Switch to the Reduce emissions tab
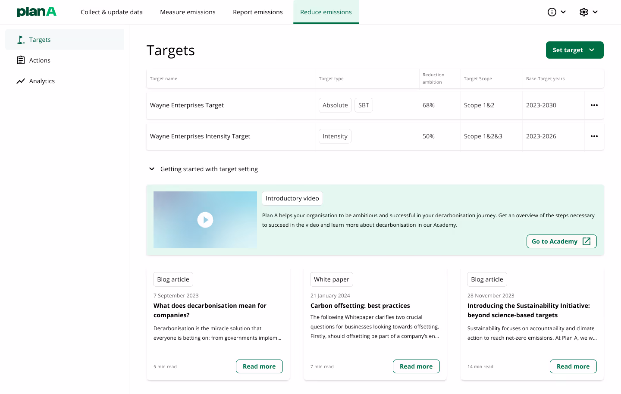Viewport: 621px width, 394px height. coord(326,12)
